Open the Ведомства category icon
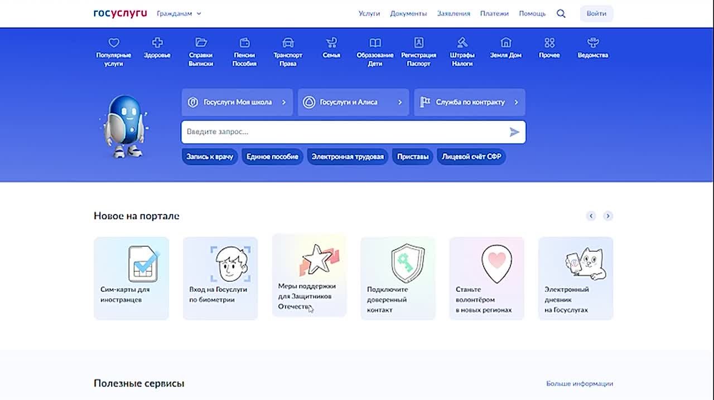Image resolution: width=714 pixels, height=400 pixels. 592,43
